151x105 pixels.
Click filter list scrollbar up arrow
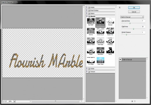pyautogui.click(x=116, y=7)
